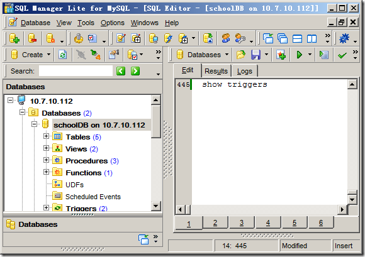Click the Register Database toolbar icon
The height and width of the screenshot is (257, 365).
50,38
